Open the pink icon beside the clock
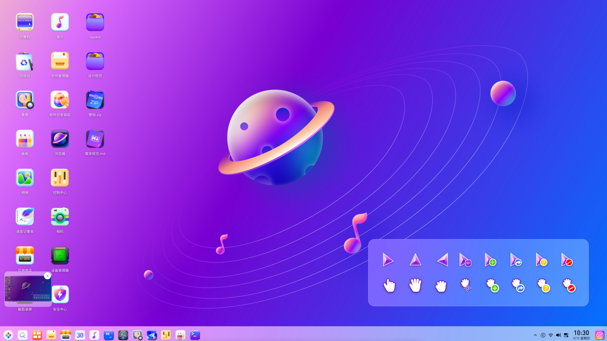607x341 pixels. click(x=600, y=335)
